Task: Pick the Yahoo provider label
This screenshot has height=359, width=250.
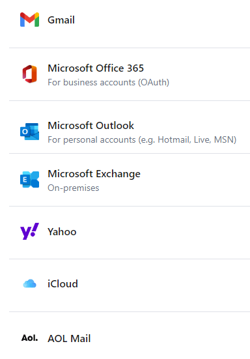Action: pos(62,232)
